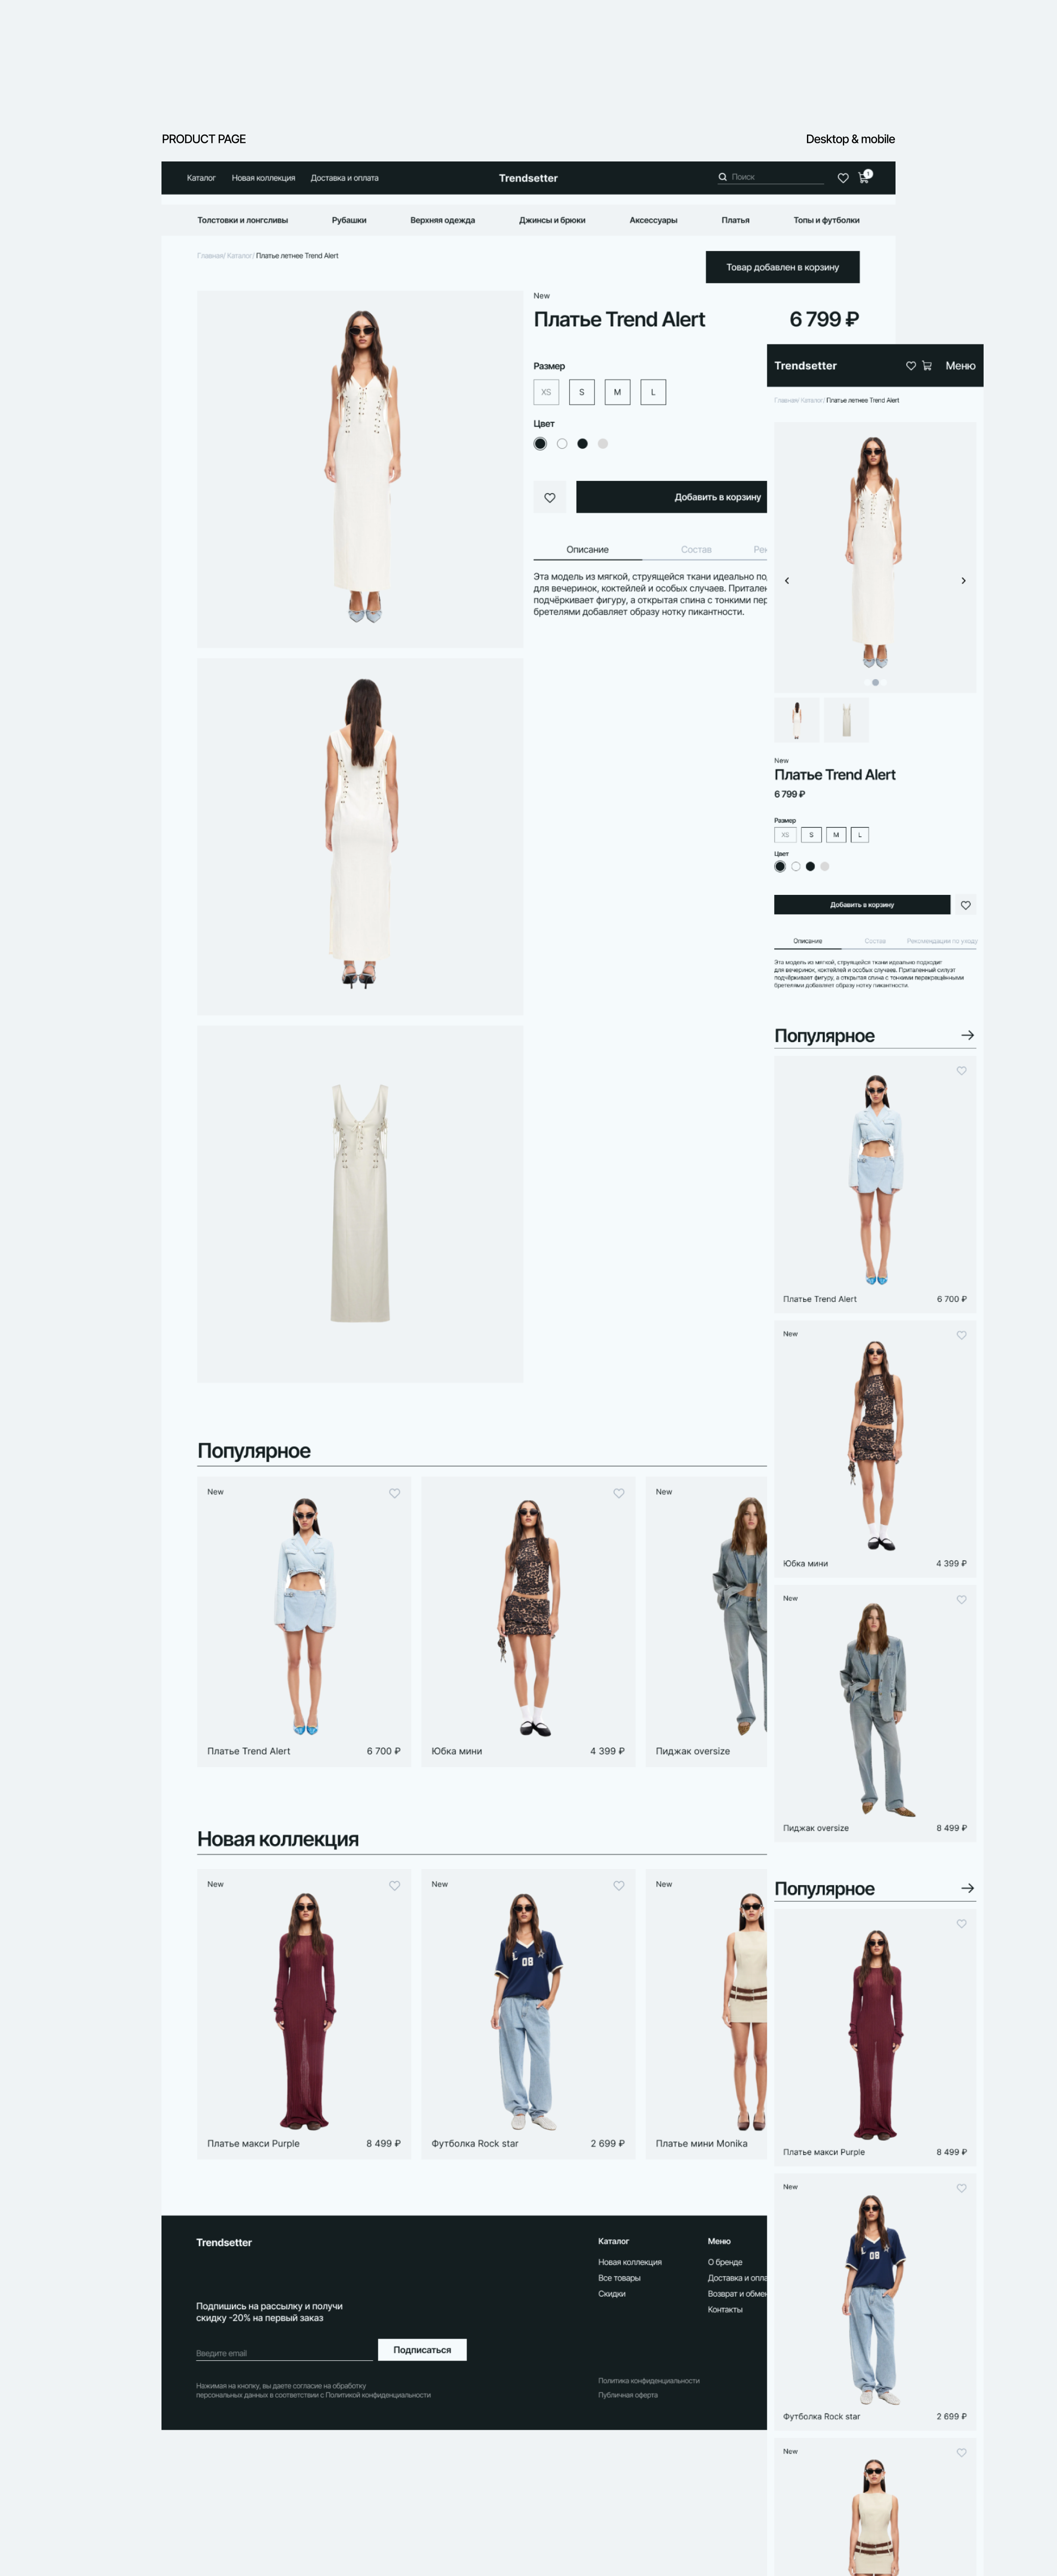Switch to Состав tab on desktop

pos(696,550)
